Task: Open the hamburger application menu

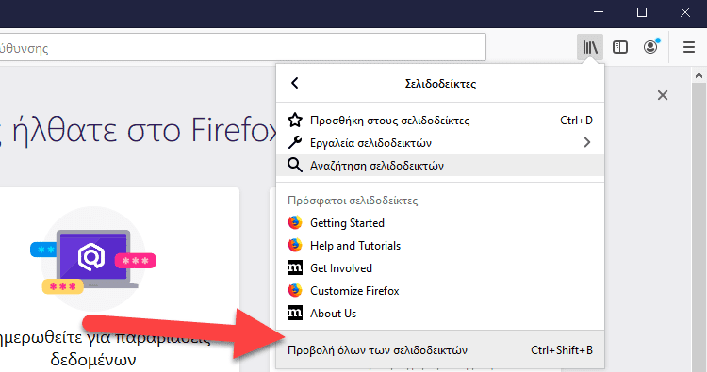Action: coord(688,47)
